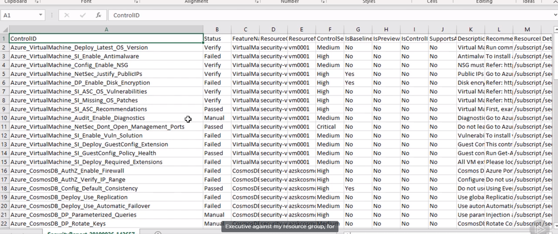Select column B header
The width and height of the screenshot is (558, 234).
coord(217,30)
